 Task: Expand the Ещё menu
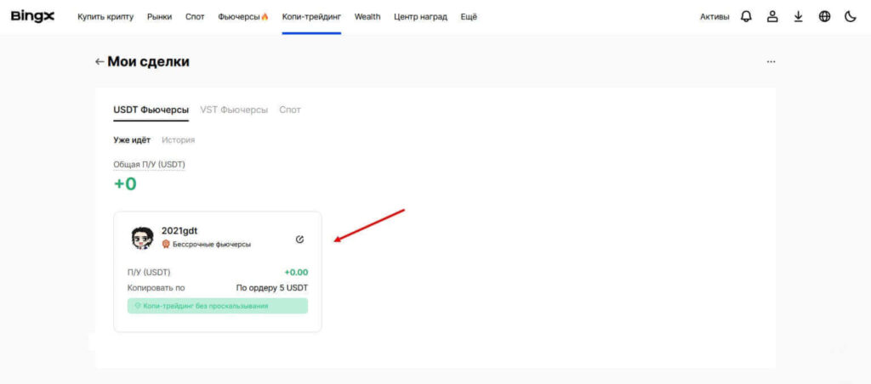pos(469,17)
